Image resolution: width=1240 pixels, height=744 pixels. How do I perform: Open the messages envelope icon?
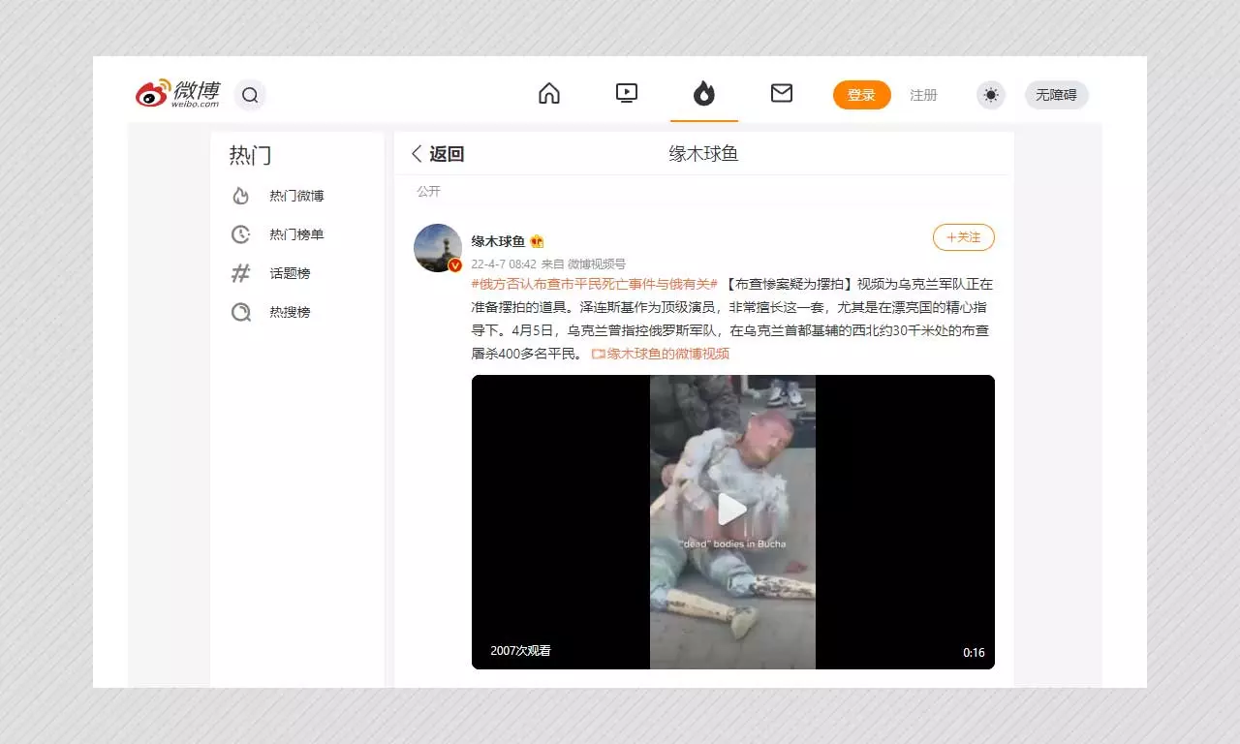pos(782,94)
